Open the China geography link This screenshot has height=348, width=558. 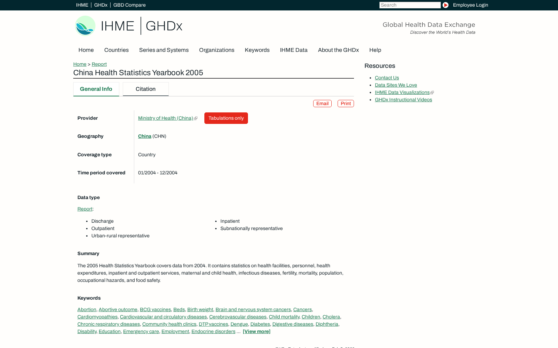click(x=145, y=136)
